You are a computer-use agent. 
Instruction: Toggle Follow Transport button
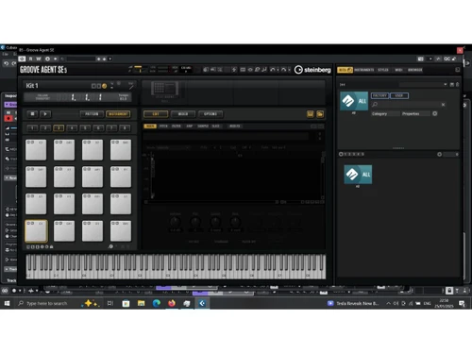click(42, 97)
